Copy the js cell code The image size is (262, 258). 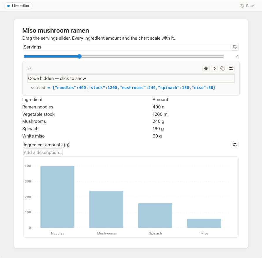(222, 68)
